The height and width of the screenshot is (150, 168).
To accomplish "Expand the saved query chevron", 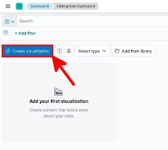I will tap(13, 22).
